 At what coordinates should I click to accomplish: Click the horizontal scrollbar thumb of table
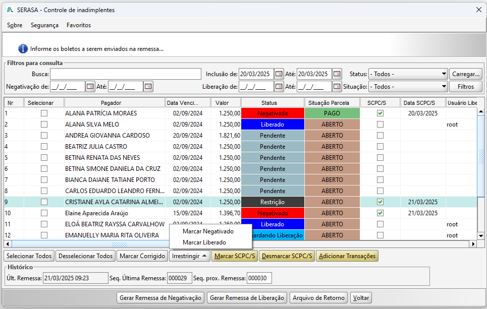pyautogui.click(x=119, y=244)
